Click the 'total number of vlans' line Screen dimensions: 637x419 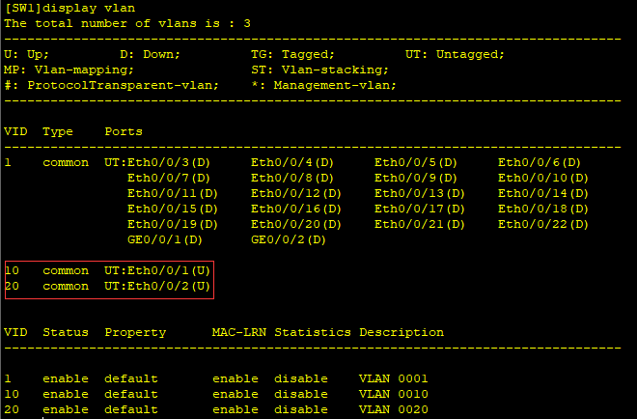(127, 23)
